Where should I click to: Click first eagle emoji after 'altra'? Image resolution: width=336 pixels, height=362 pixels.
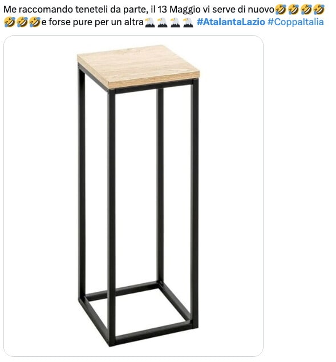(149, 22)
